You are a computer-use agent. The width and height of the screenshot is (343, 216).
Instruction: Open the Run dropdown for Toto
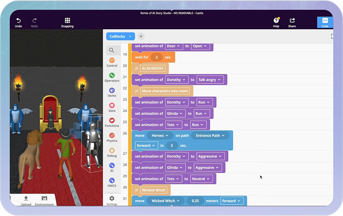(198, 125)
